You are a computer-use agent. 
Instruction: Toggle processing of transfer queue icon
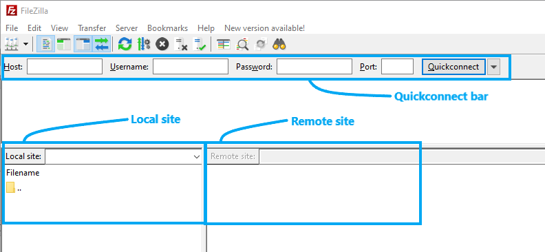point(144,44)
